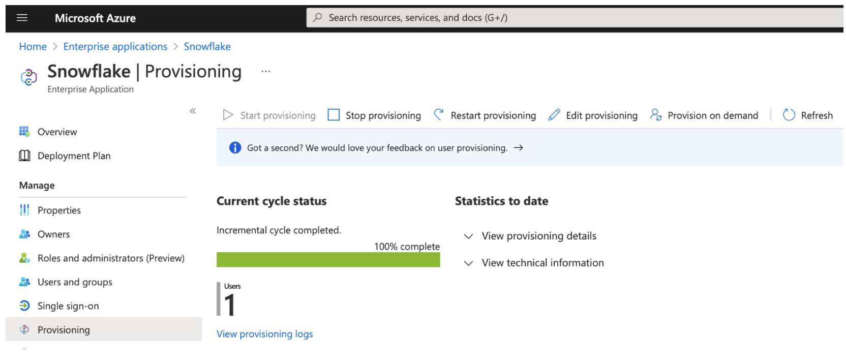Navigate back to Enterprise applications breadcrumb
The image size is (846, 364).
(115, 46)
